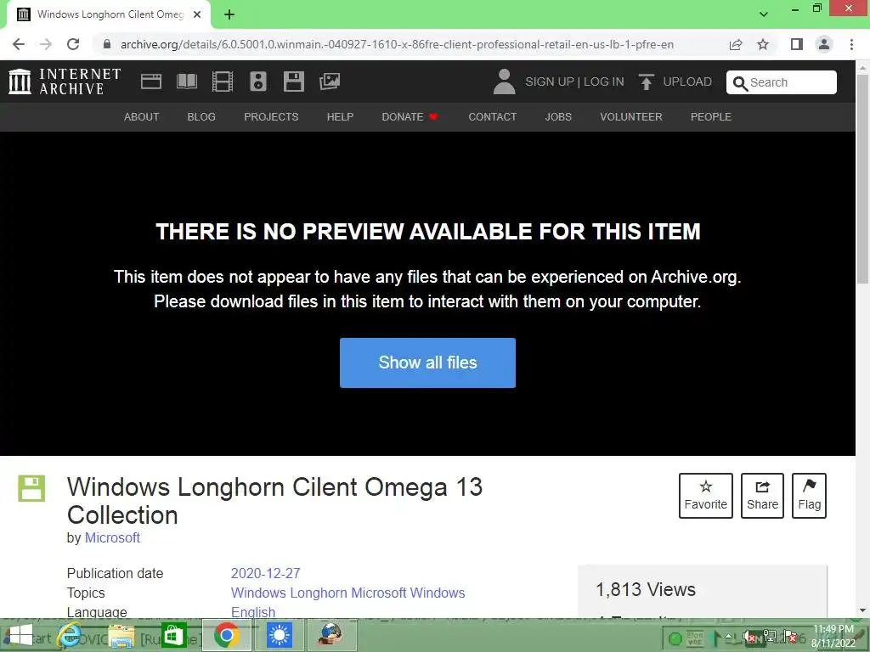Open the BLOG menu item
Screen dimensions: 870x652
(201, 117)
